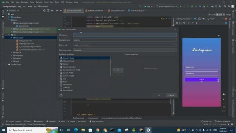Switch to background.xml editor tab

pos(117,11)
